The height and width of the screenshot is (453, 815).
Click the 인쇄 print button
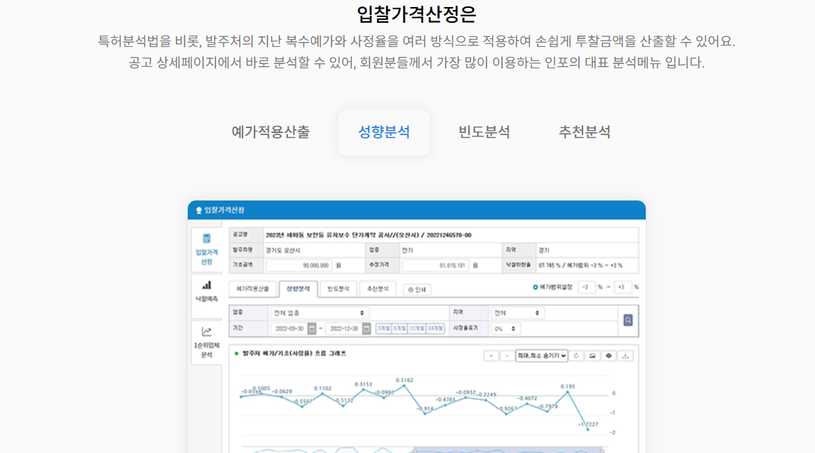[417, 289]
